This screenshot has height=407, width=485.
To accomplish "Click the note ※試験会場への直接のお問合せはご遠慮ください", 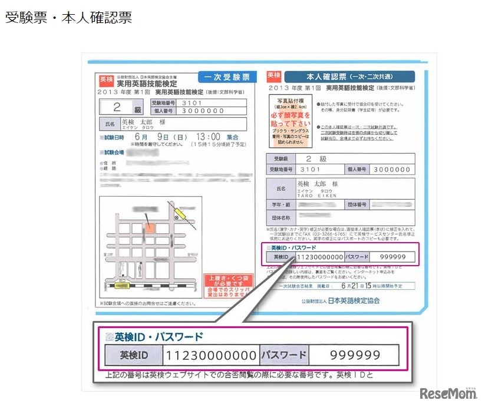I will coord(148,303).
